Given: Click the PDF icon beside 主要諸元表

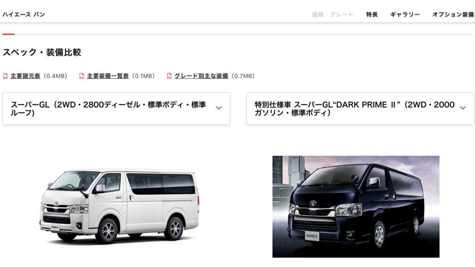Looking at the screenshot, I should [x=5, y=76].
